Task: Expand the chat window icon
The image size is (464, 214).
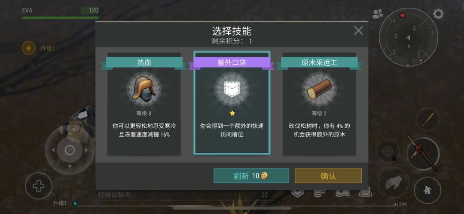Action: (265, 195)
